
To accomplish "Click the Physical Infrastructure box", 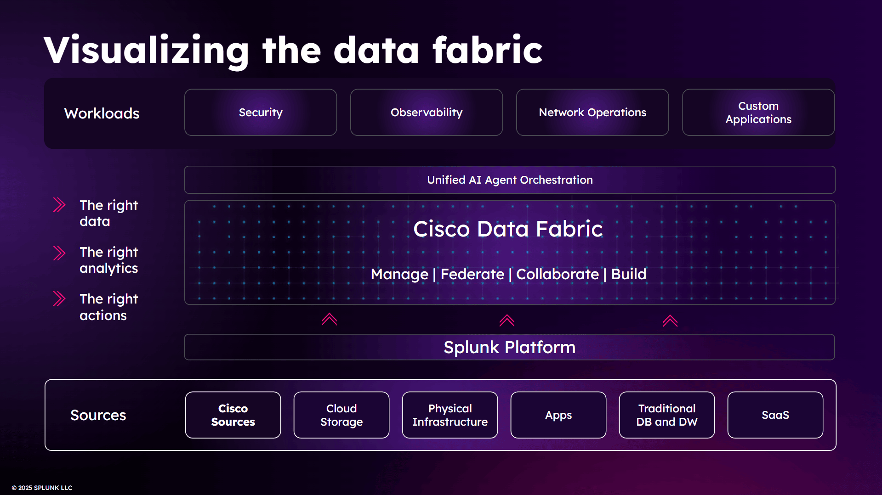I will 450,415.
